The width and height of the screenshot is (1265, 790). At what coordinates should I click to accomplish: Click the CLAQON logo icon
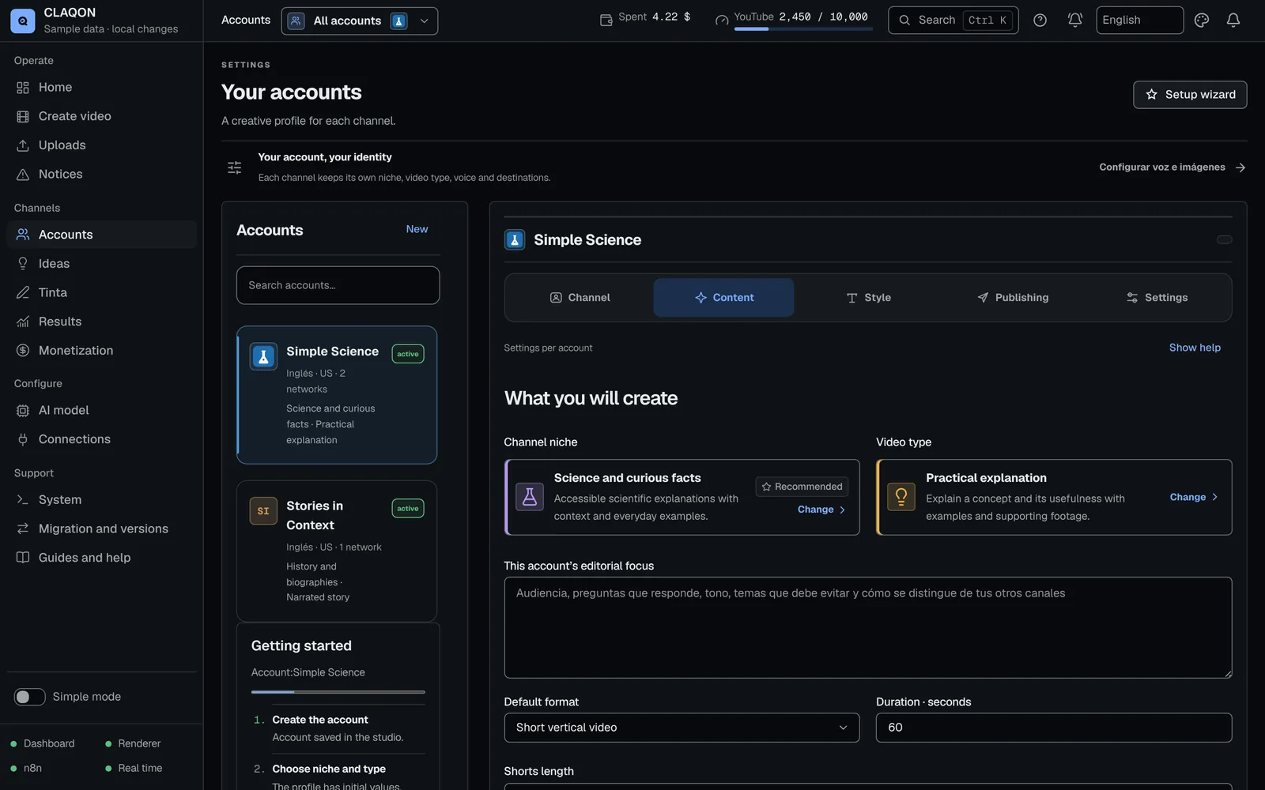pos(22,21)
